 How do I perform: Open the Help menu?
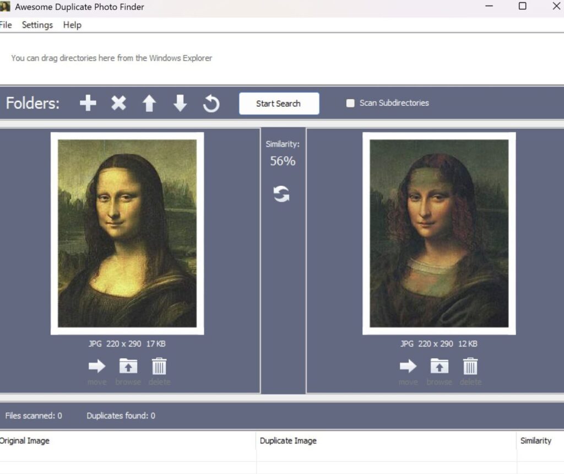pyautogui.click(x=72, y=25)
